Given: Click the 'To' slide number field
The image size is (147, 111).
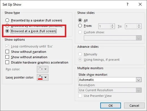Looking at the screenshot, I should tap(131, 26).
